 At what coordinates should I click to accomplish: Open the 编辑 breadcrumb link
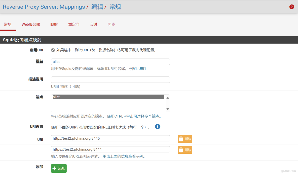pyautogui.click(x=97, y=7)
